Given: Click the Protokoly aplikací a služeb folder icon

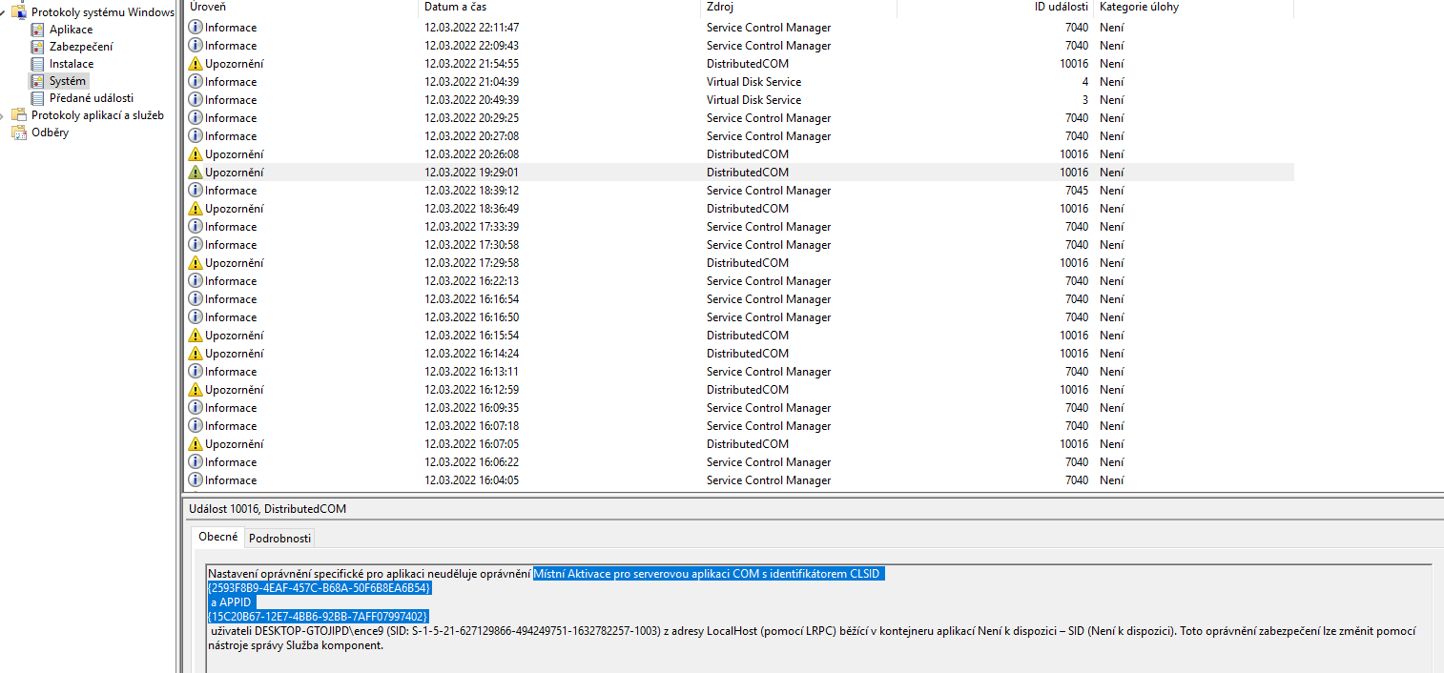Looking at the screenshot, I should 19,115.
